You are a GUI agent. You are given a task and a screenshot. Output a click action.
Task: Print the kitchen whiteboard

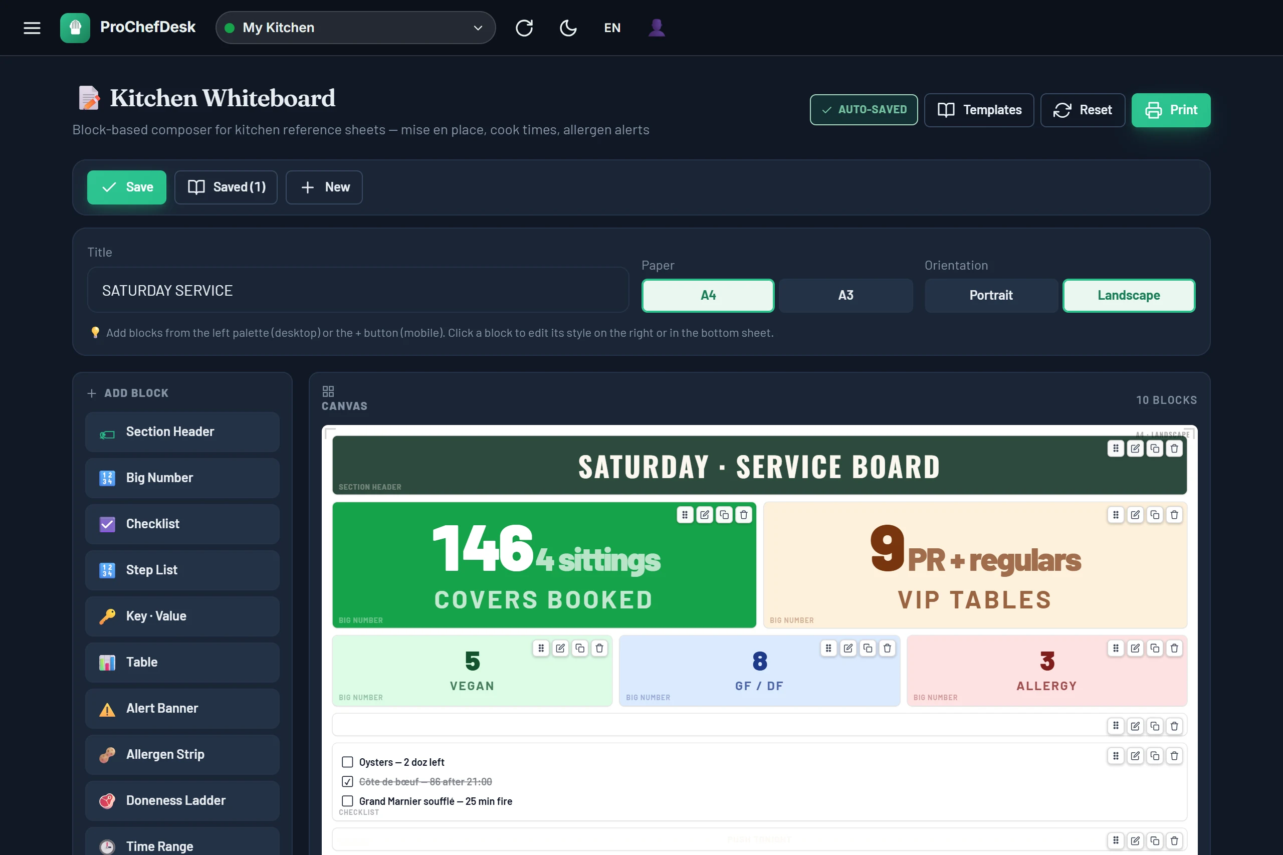[x=1171, y=110]
